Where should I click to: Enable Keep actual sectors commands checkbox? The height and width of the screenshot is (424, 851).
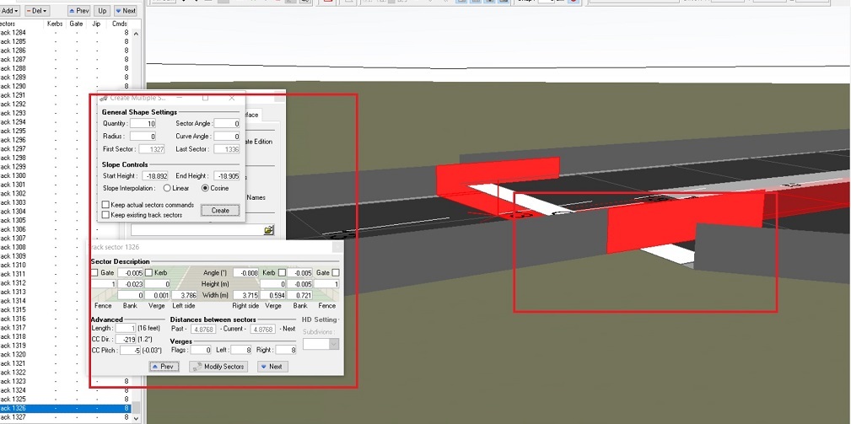106,205
